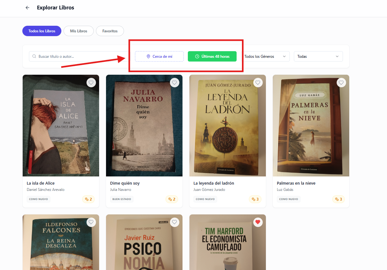Remove El Economista Camuflado from favorites
The image size is (387, 270).
pyautogui.click(x=258, y=222)
